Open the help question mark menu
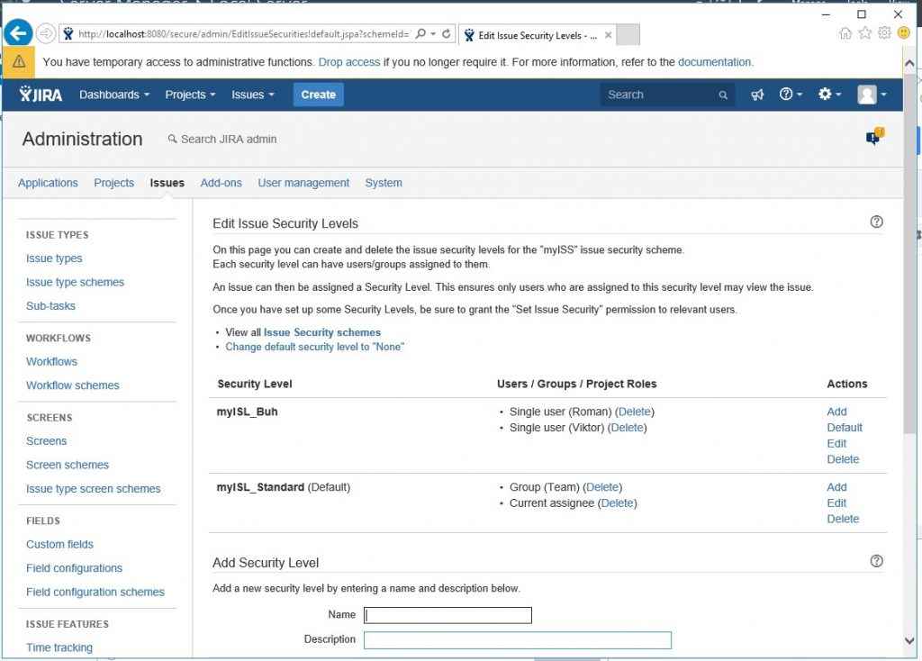922x661 pixels. coord(791,94)
